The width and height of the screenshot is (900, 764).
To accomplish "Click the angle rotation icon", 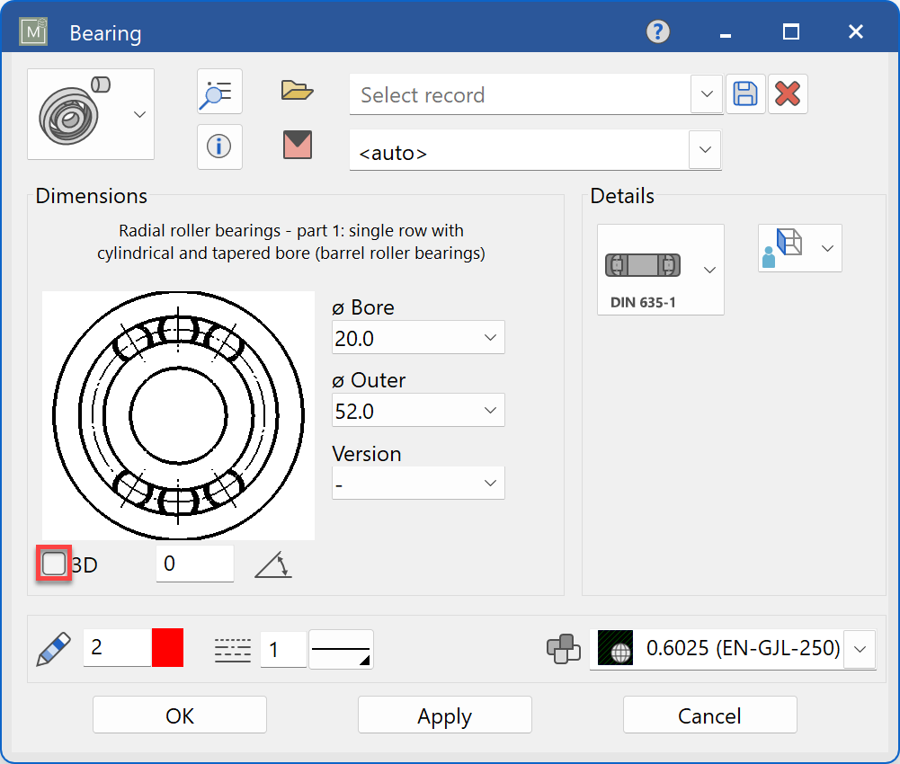I will [x=273, y=564].
